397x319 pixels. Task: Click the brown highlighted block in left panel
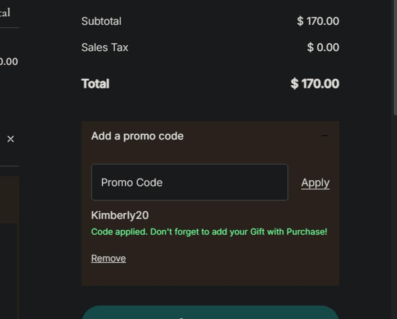9,200
